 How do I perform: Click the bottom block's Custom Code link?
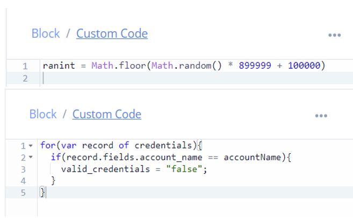[107, 114]
